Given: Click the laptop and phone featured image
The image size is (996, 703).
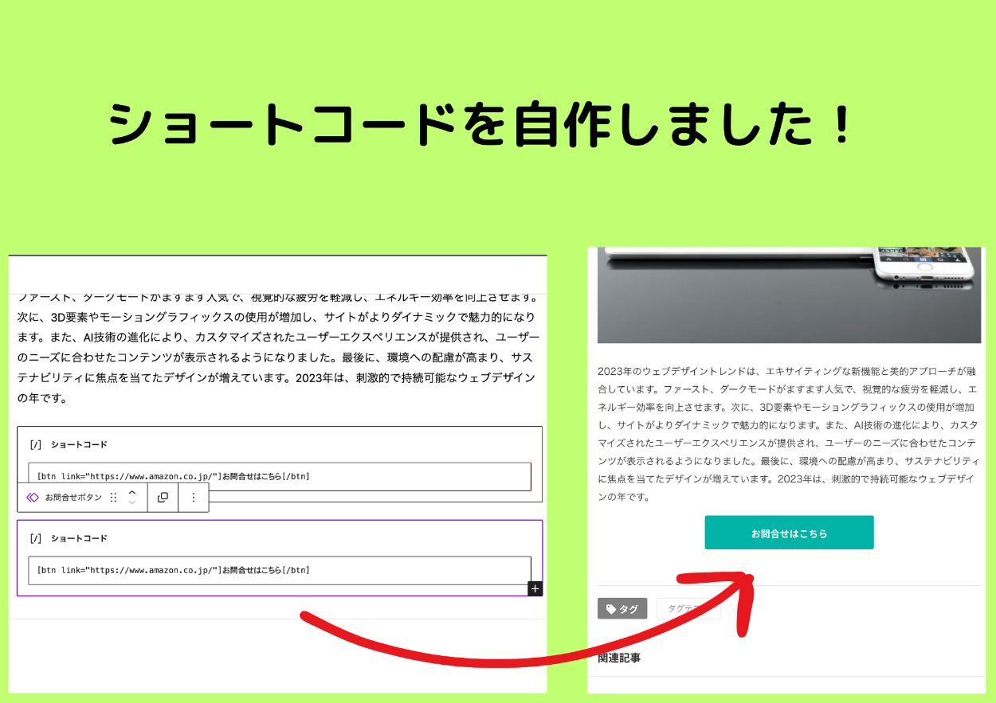Looking at the screenshot, I should click(789, 295).
